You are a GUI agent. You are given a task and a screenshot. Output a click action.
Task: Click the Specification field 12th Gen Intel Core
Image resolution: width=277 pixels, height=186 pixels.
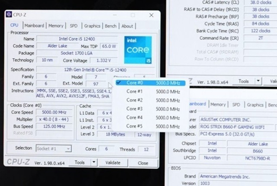pyautogui.click(x=95, y=70)
